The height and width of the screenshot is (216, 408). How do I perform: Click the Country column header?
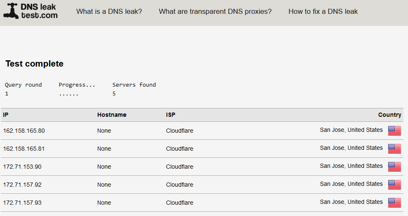(390, 115)
